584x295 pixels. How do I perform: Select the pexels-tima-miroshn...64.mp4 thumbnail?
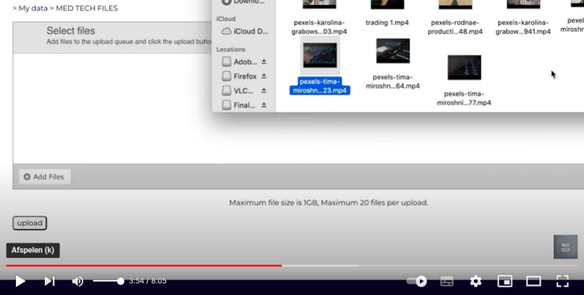(x=393, y=51)
